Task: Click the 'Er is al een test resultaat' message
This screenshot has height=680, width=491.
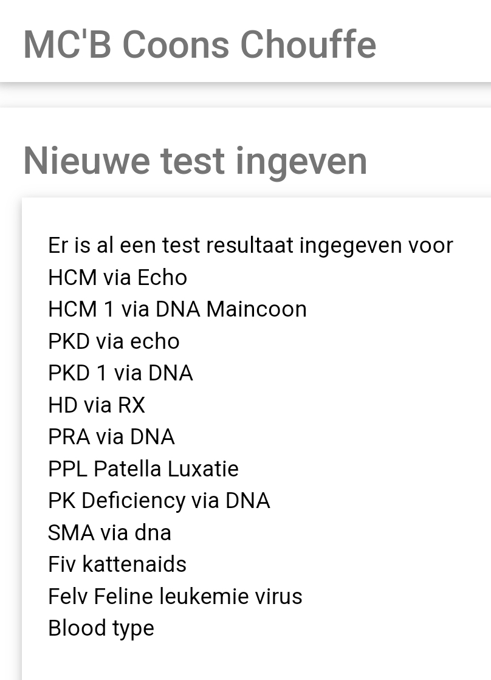Action: (250, 246)
